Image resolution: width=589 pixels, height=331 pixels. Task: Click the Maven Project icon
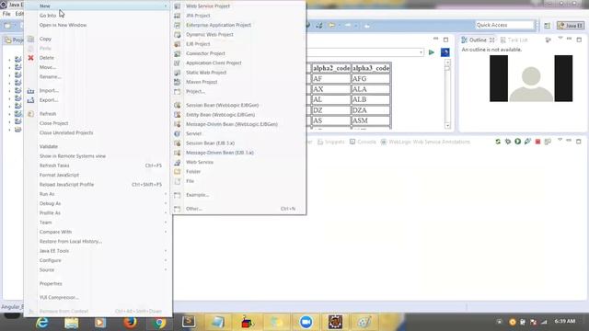[178, 82]
